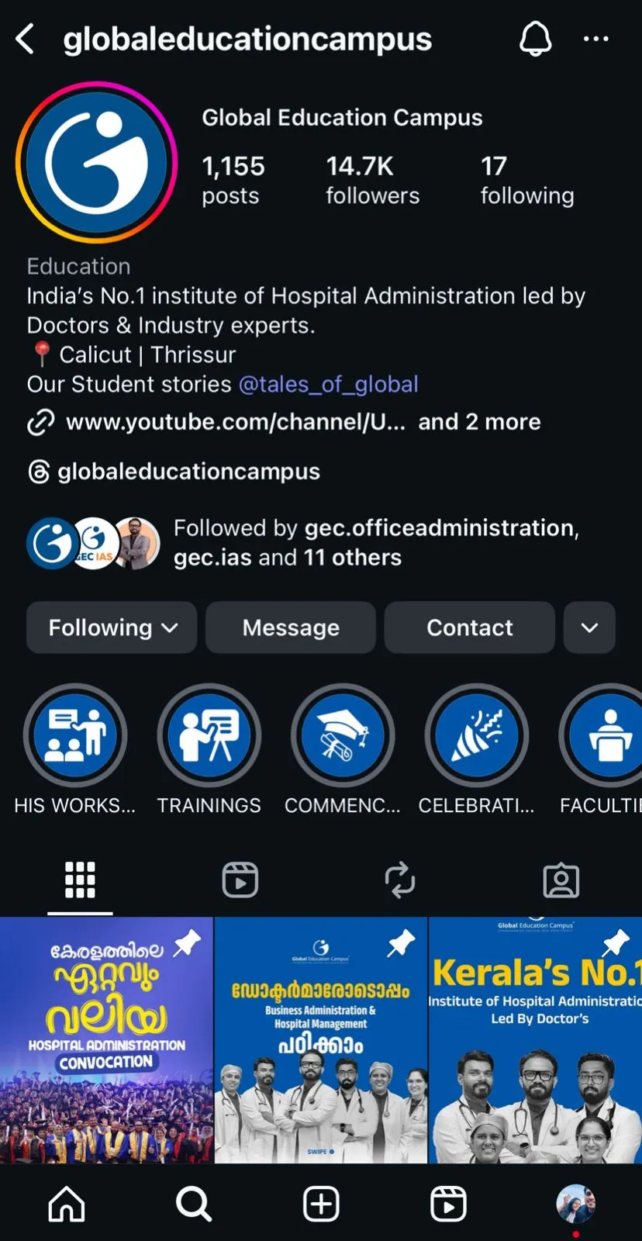Open the Search magnifier icon

point(193,1204)
